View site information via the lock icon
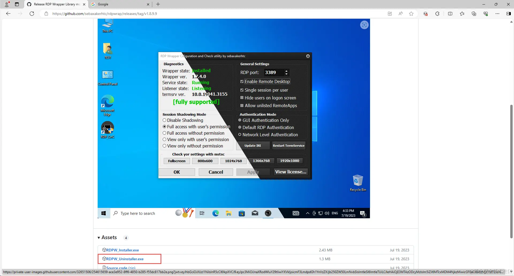 point(46,14)
